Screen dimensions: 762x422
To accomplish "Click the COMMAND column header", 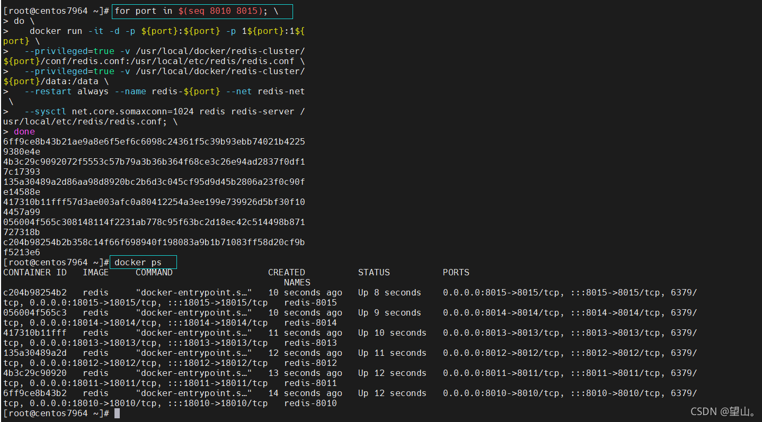I will (154, 273).
